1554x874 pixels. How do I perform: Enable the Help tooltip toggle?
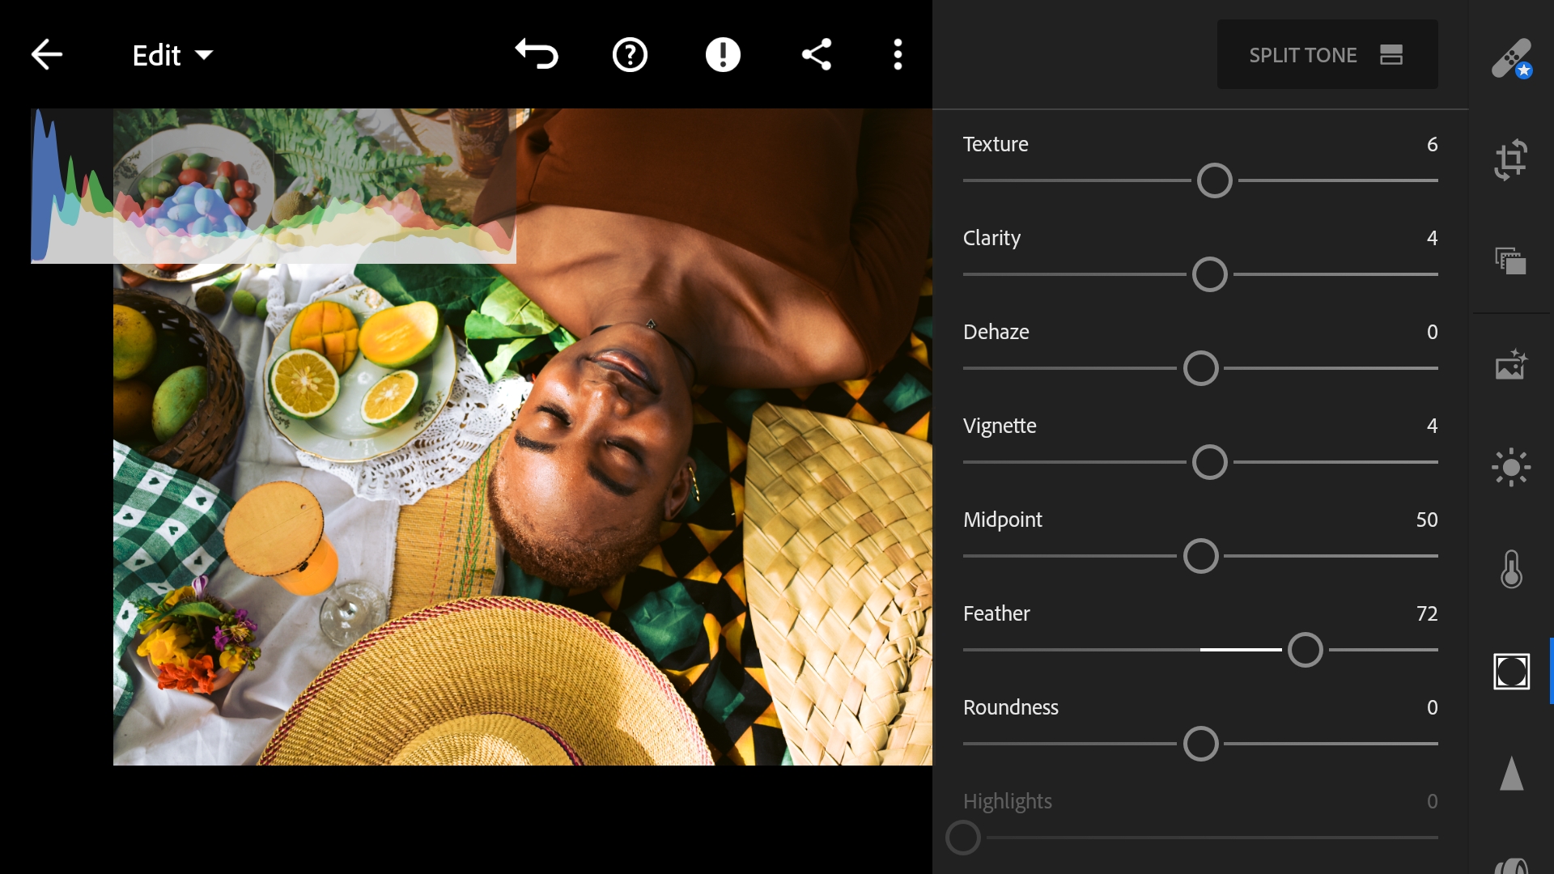point(629,54)
